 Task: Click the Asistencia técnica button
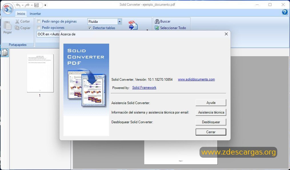pos(211,112)
